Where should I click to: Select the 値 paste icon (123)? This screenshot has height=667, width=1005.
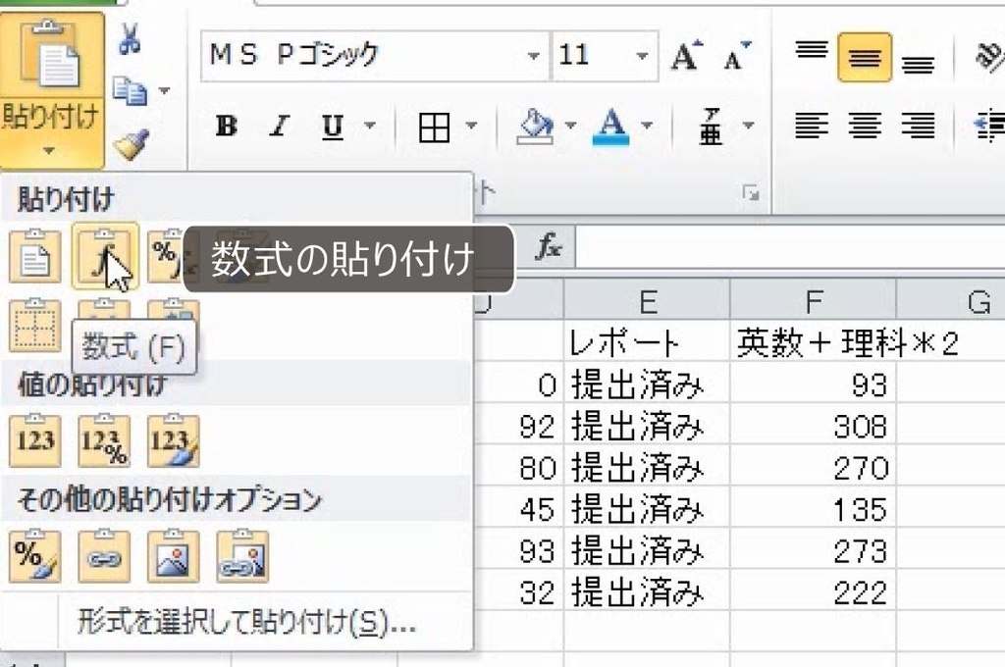[33, 440]
